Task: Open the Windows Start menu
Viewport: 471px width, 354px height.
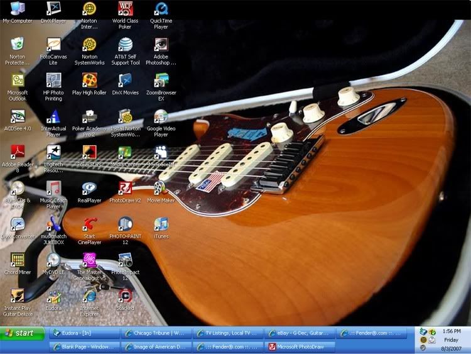Action: [22, 333]
